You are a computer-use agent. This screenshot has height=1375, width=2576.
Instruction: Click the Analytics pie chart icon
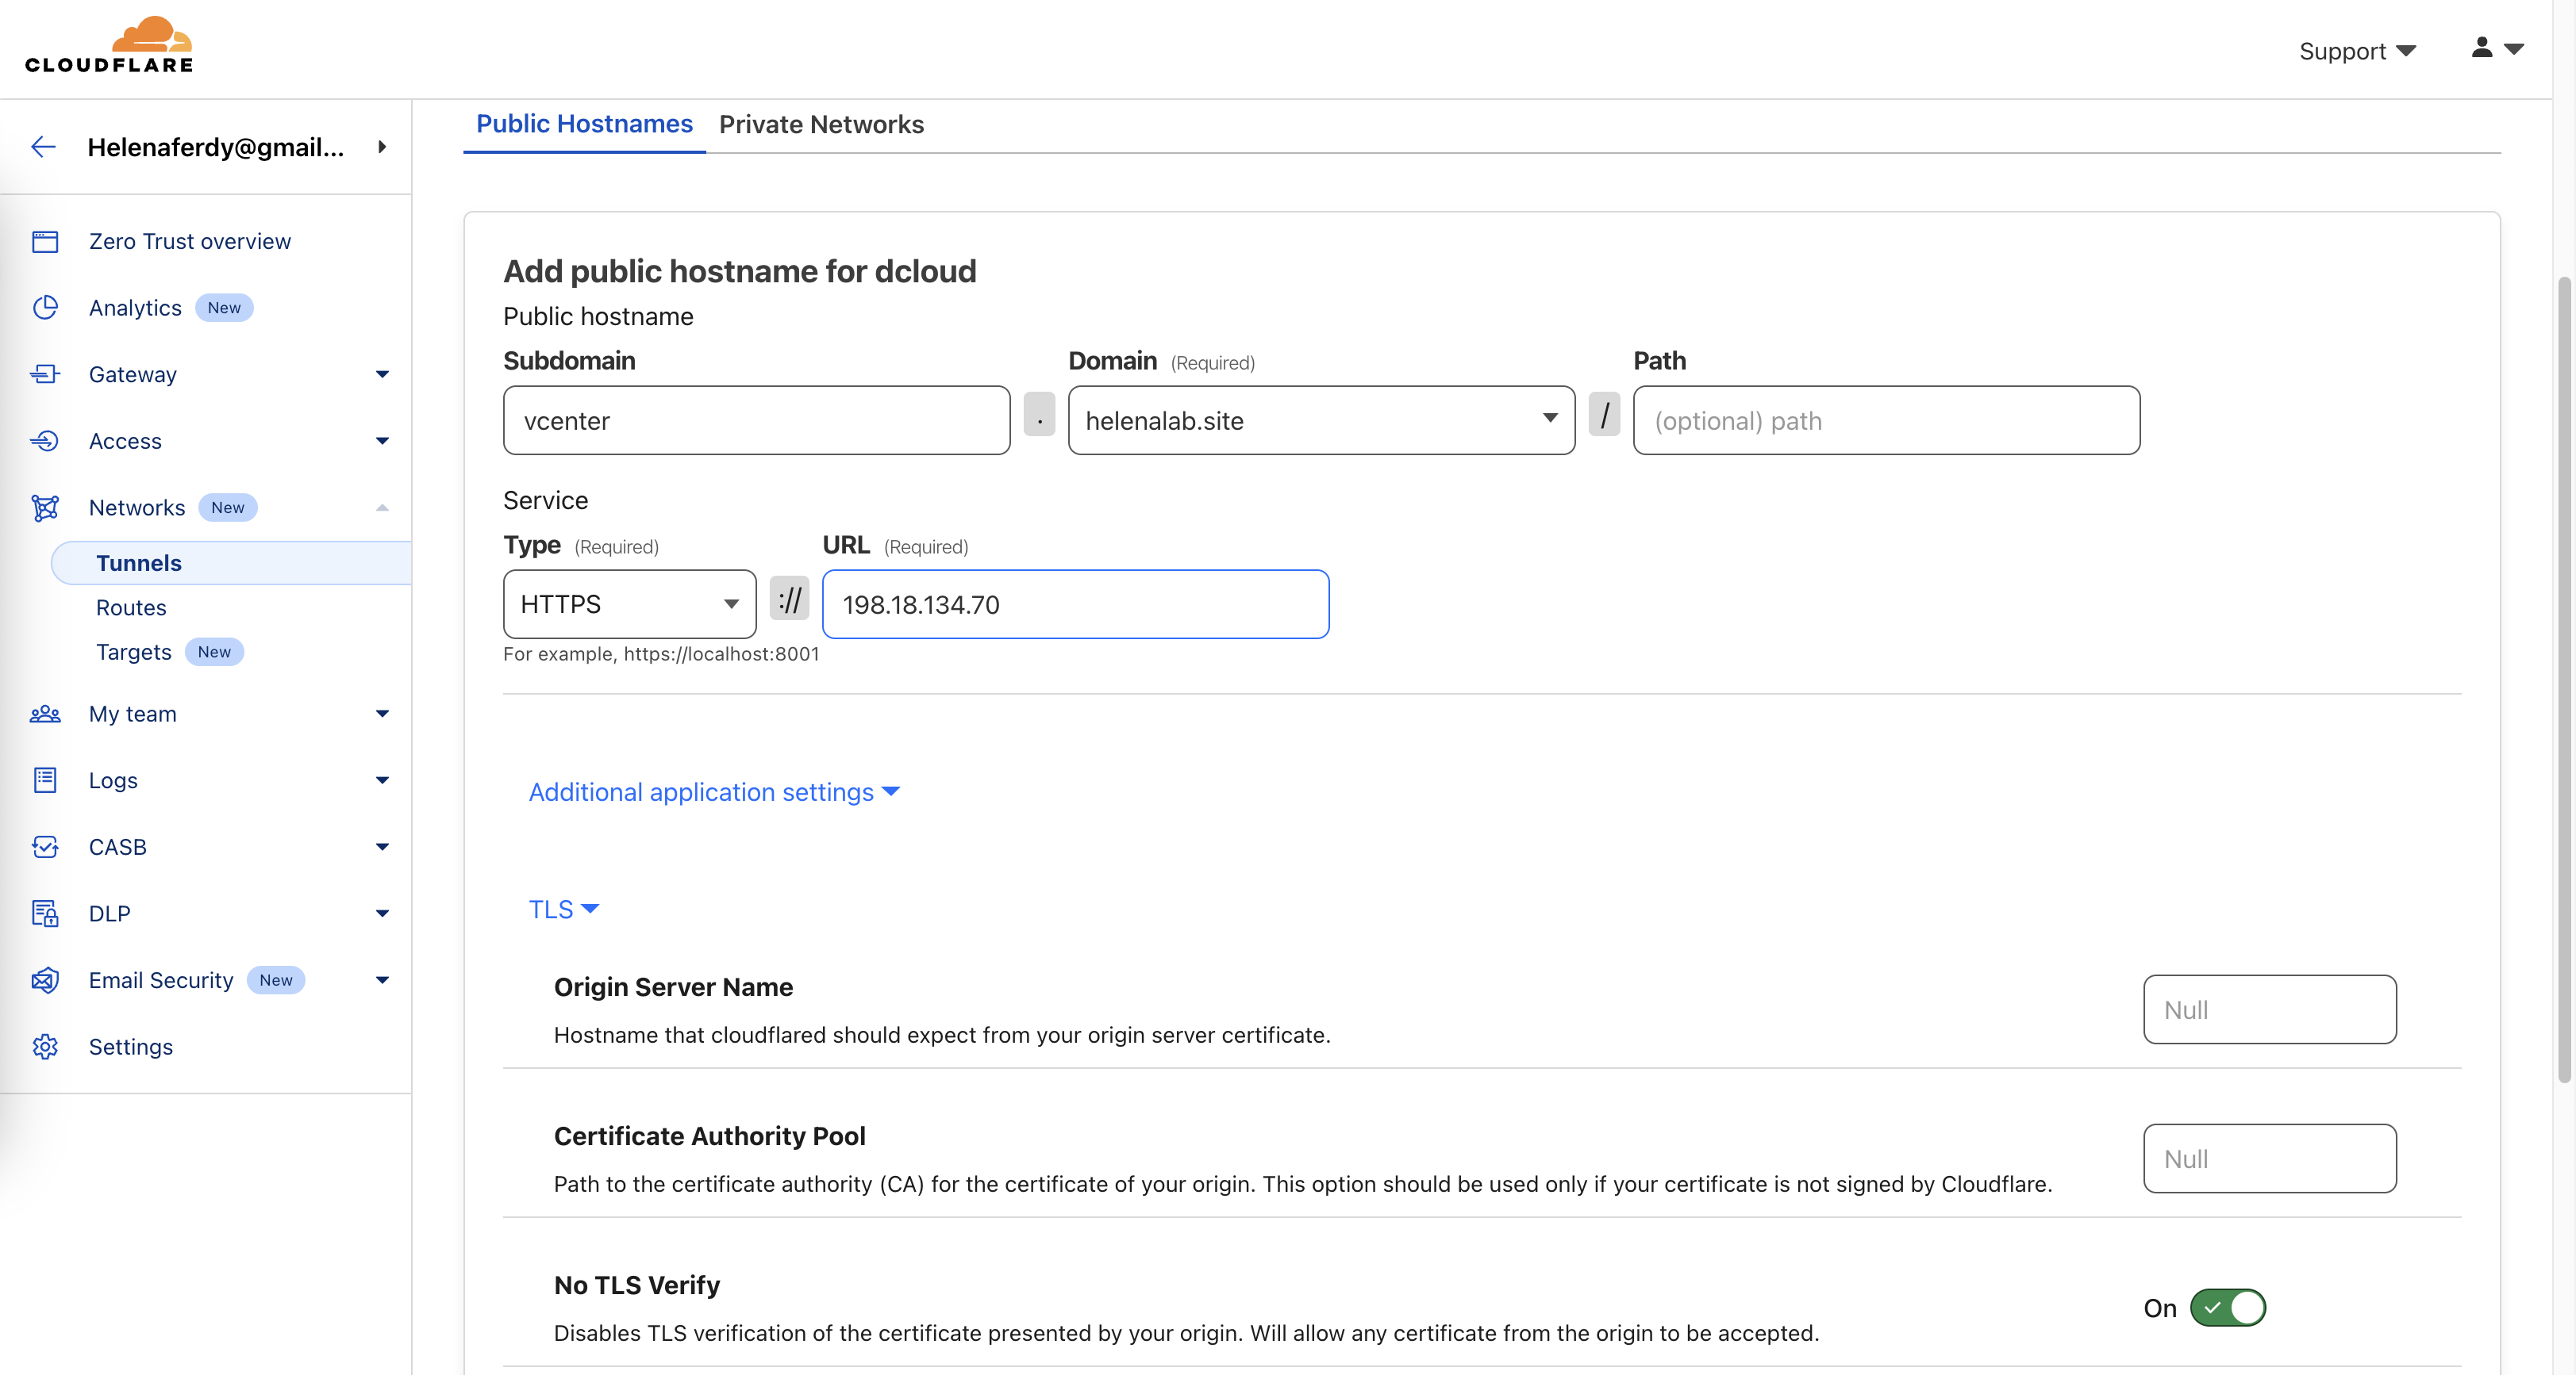point(45,308)
